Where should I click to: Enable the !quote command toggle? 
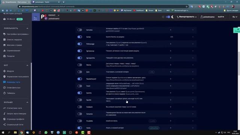(x=80, y=100)
